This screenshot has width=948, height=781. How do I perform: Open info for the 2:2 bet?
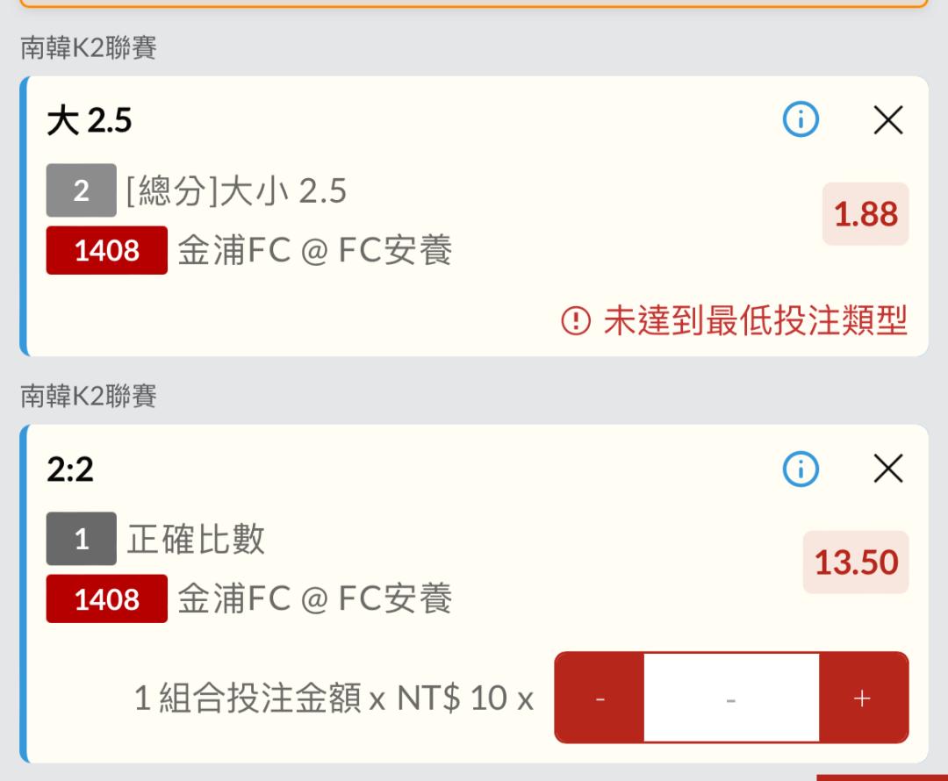[801, 469]
